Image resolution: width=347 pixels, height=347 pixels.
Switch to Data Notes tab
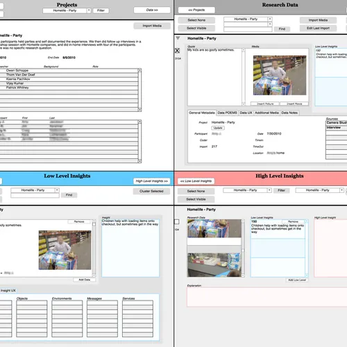click(289, 112)
